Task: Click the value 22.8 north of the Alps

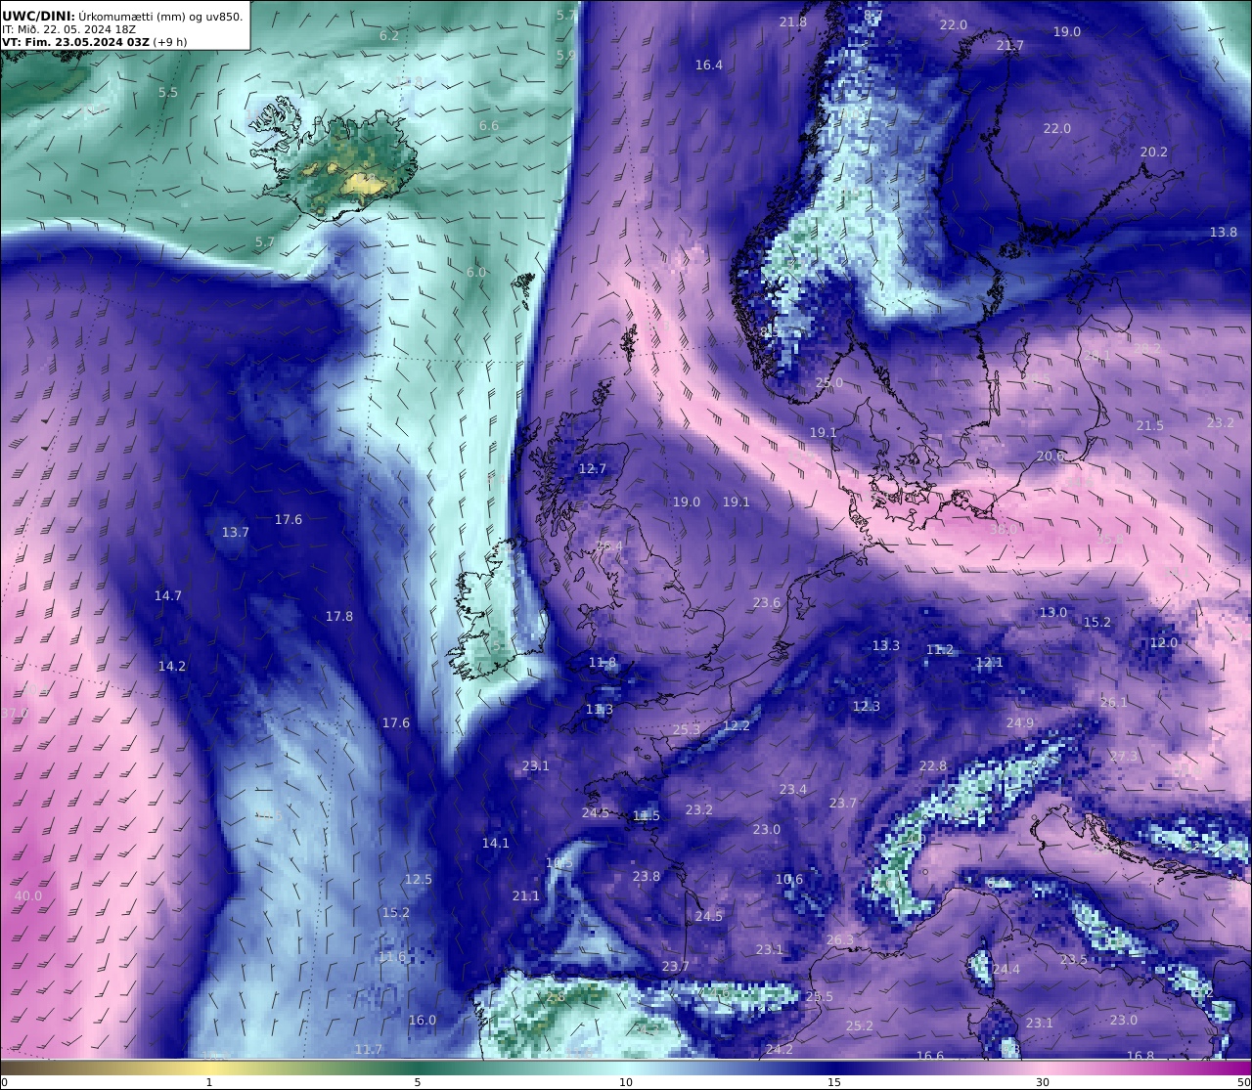Action: click(x=933, y=765)
